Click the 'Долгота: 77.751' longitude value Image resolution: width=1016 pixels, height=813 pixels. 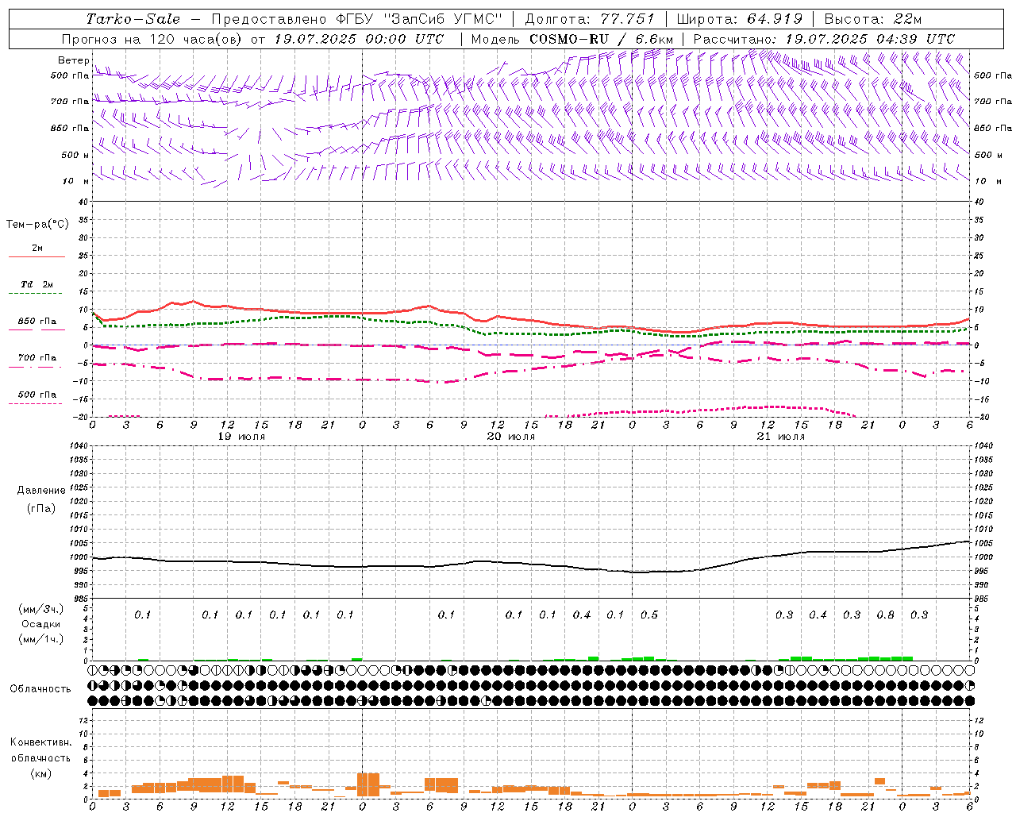pos(590,19)
